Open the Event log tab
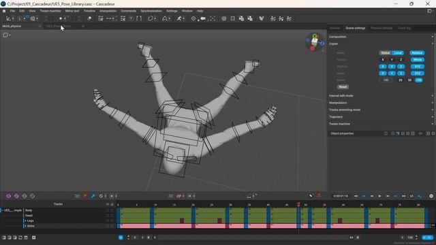 [404, 28]
